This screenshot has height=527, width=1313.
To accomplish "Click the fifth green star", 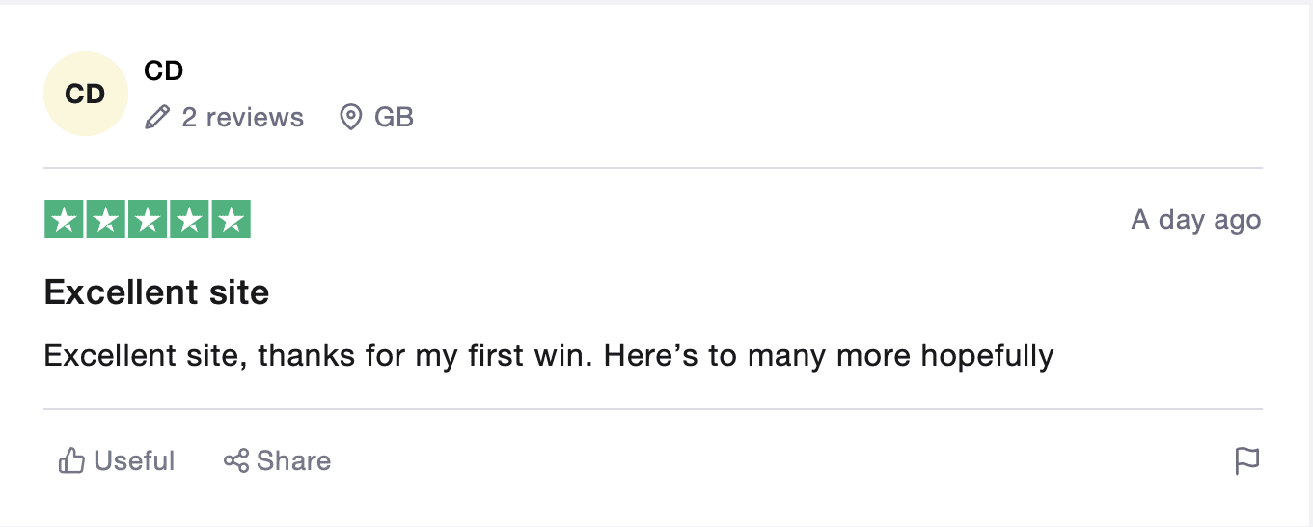I will coord(231,219).
